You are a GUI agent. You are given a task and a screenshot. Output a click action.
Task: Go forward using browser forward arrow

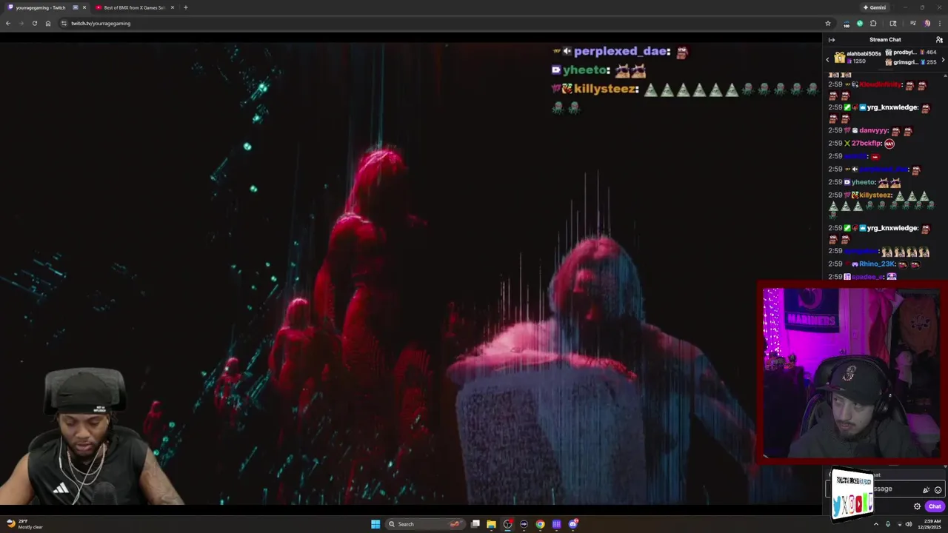[21, 23]
